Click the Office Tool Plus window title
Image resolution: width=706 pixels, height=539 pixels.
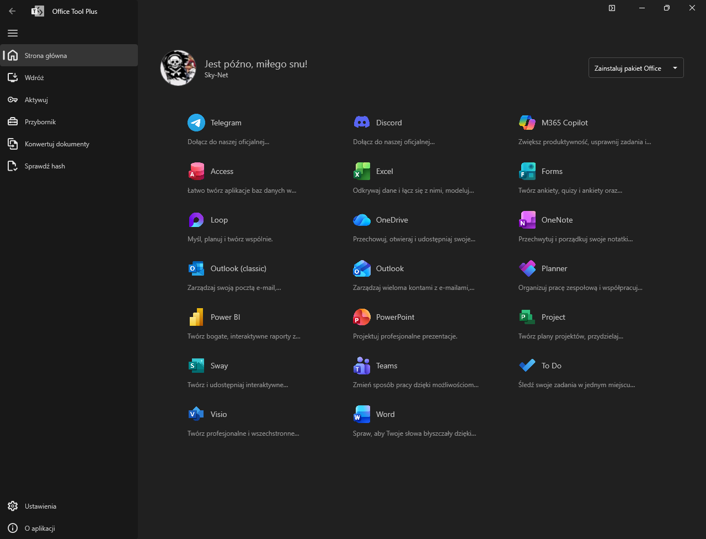[x=74, y=11]
